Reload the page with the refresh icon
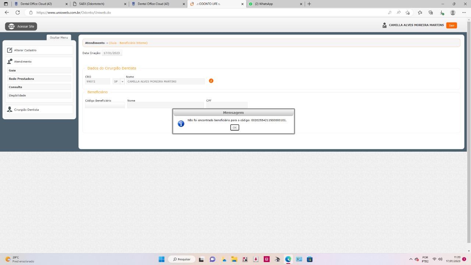 point(18,13)
